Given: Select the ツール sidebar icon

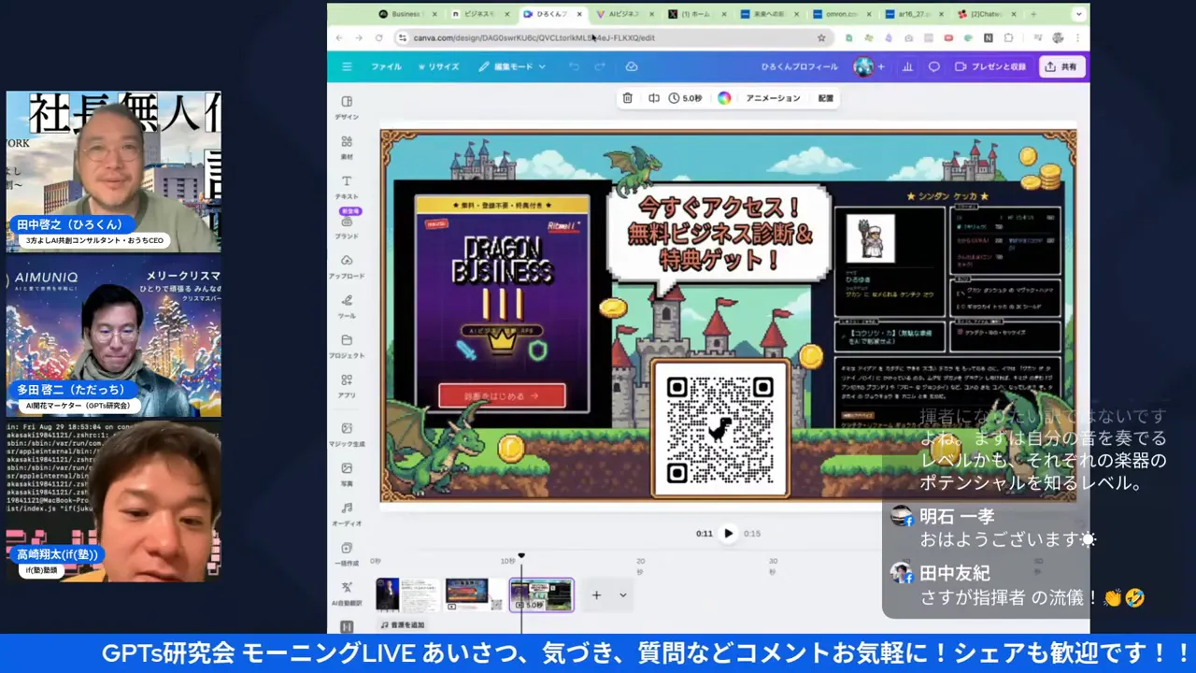Looking at the screenshot, I should (x=347, y=304).
